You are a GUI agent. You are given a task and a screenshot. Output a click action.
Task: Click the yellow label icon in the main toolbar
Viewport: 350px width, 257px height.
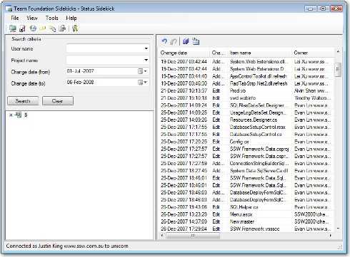click(43, 28)
